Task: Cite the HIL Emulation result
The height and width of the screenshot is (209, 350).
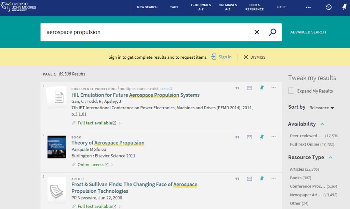Action: [x=237, y=88]
